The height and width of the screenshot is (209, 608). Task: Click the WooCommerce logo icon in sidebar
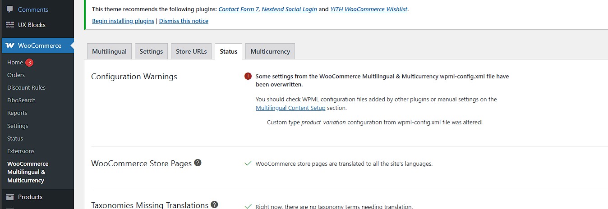pos(10,45)
